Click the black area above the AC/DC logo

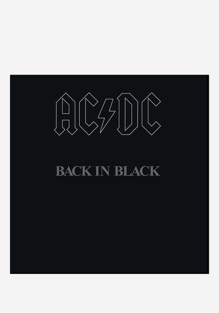click(x=110, y=83)
